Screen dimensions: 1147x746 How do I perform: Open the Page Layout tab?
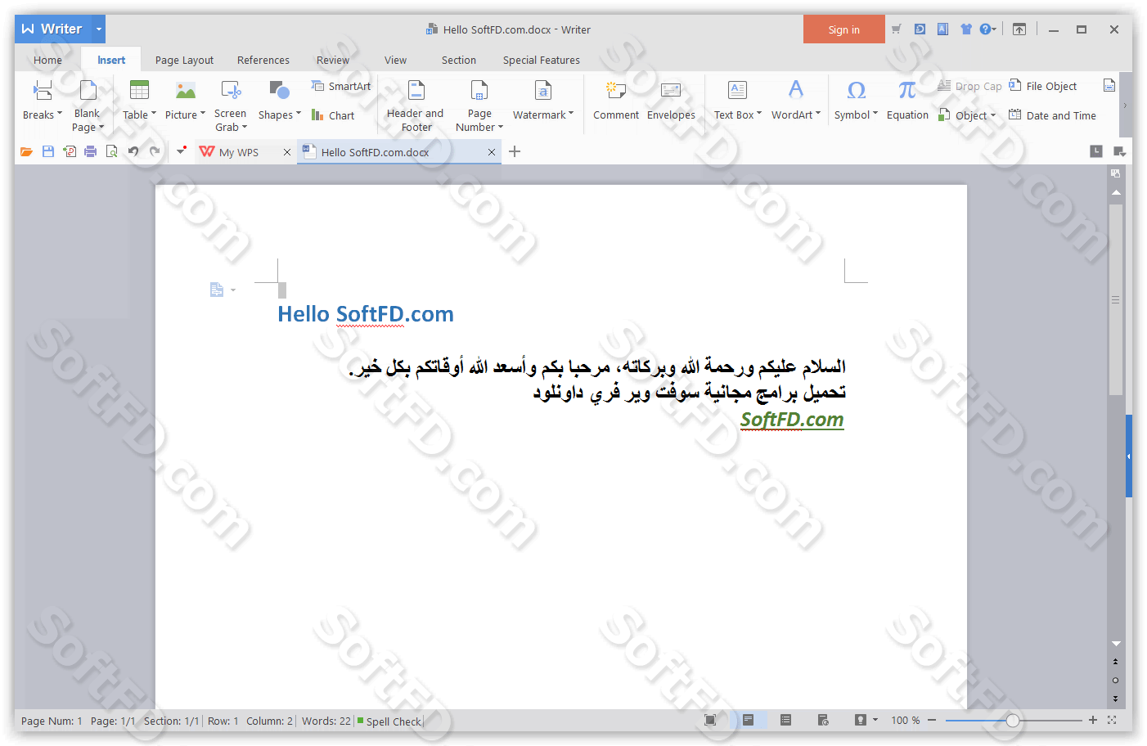[x=184, y=60]
